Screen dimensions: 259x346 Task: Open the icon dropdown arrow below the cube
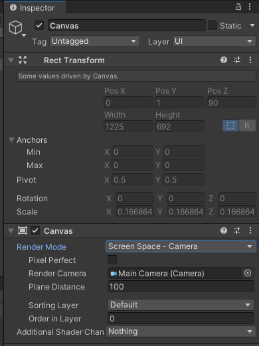(x=24, y=35)
